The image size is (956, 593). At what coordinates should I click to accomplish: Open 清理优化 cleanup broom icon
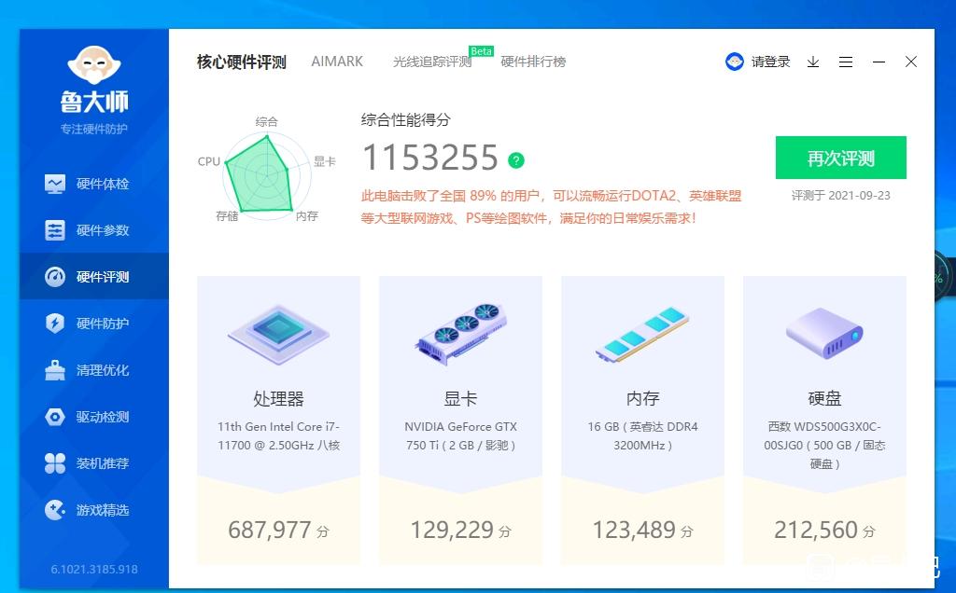(x=55, y=370)
